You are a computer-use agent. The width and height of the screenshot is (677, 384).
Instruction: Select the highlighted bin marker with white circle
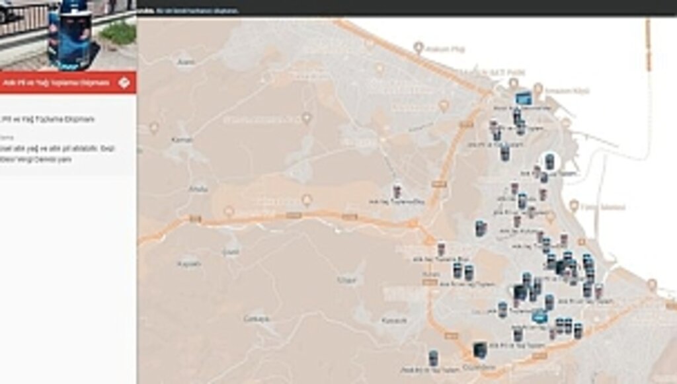[549, 161]
